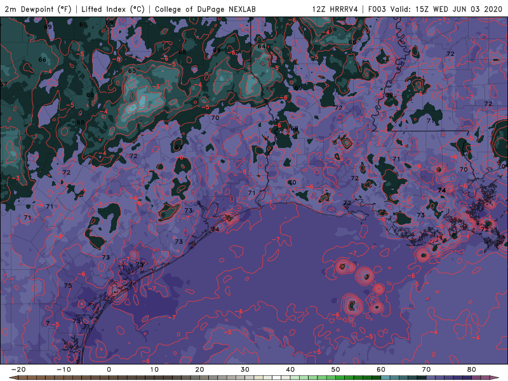Click the 40 label on the color scale
508x381 pixels.
click(290, 370)
